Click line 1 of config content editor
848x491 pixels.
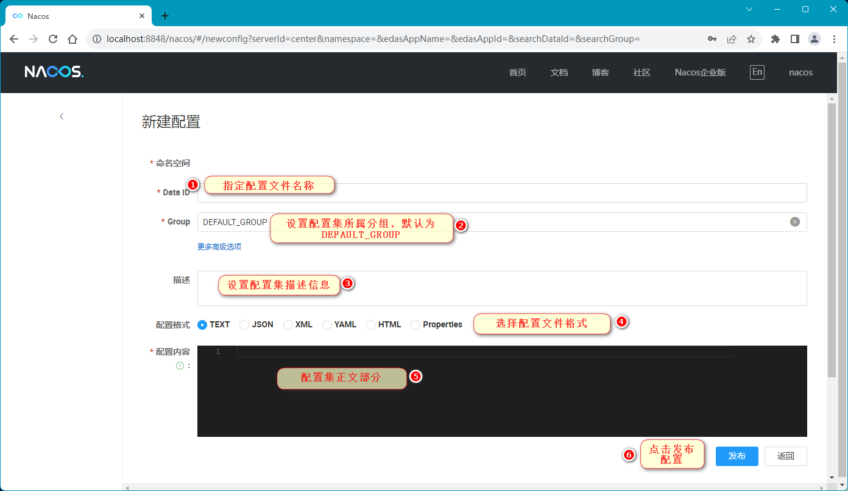(x=485, y=352)
